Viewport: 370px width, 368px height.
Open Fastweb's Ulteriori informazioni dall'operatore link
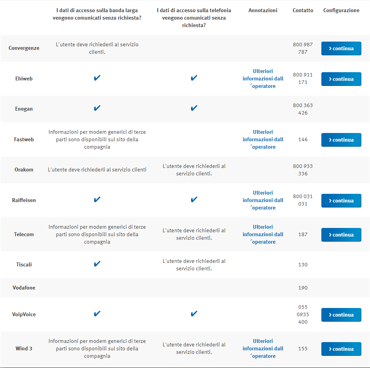click(263, 139)
